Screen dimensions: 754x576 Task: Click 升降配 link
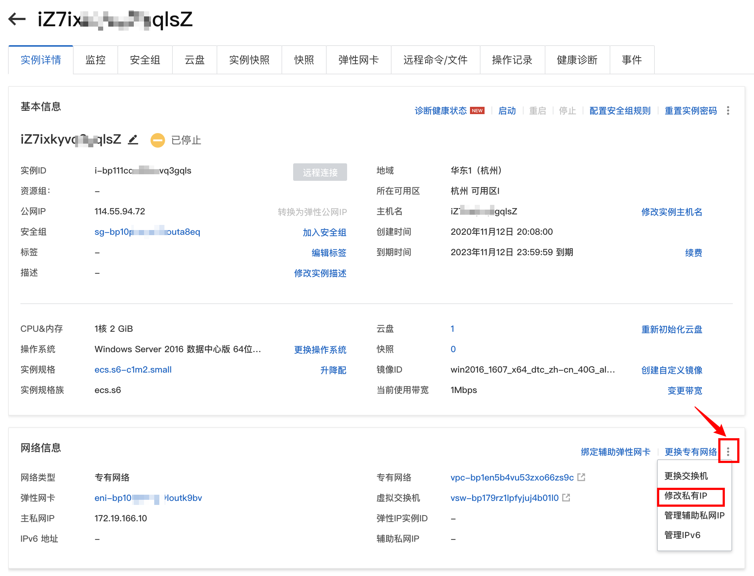click(333, 370)
